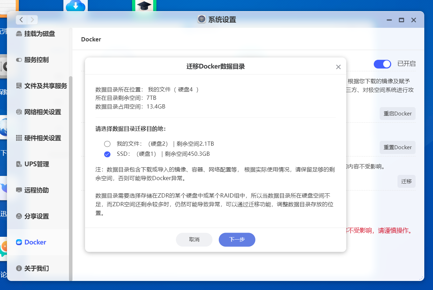The image size is (433, 290).
Task: Click the 重置Docker button
Action: (x=397, y=147)
